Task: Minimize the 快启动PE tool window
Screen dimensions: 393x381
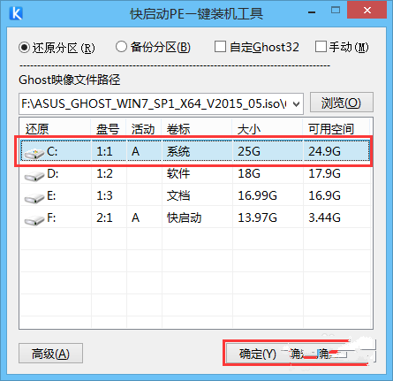Action: click(x=312, y=12)
